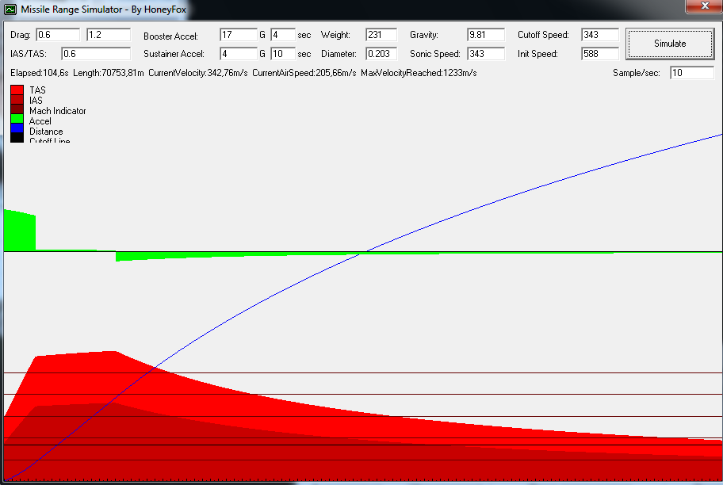
Task: Click the CurrentVelocity:342,76m/s readout
Action: [x=198, y=73]
